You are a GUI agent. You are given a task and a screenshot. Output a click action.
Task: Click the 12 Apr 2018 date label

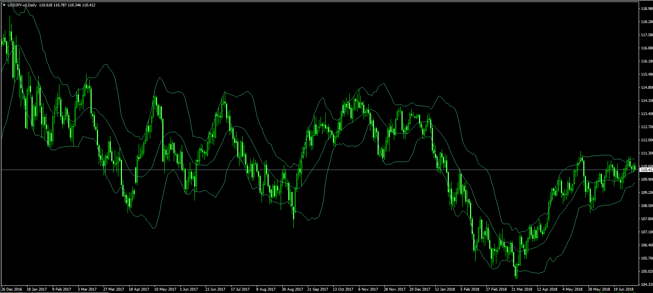[547, 289]
